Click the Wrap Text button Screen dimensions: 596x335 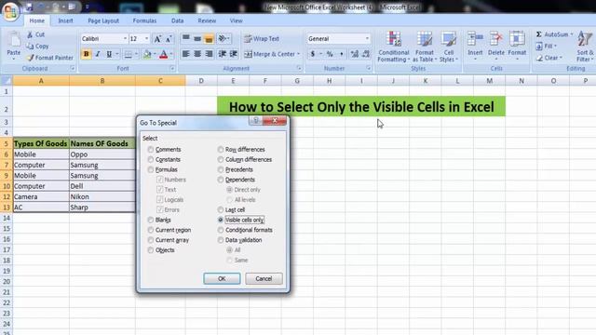coord(262,39)
